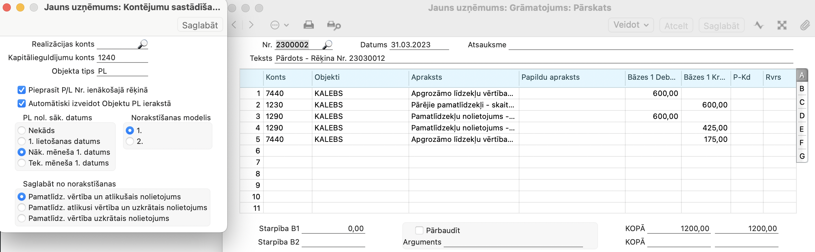815x252 pixels.
Task: Click the fullscreen expand arrows icon
Action: (x=782, y=25)
